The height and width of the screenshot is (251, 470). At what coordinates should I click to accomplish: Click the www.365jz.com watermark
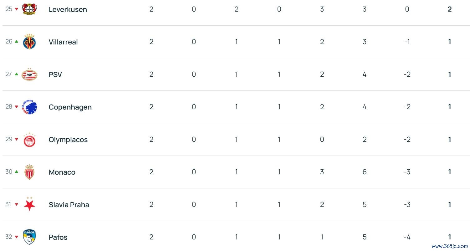click(x=450, y=246)
